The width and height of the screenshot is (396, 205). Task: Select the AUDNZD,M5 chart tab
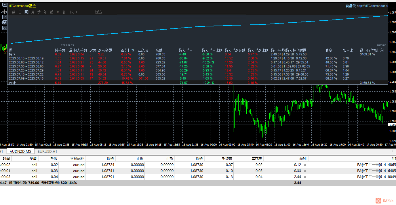click(20, 151)
